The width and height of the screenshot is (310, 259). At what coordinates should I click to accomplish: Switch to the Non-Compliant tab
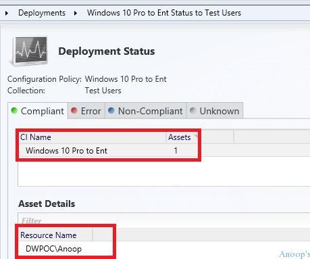point(145,111)
